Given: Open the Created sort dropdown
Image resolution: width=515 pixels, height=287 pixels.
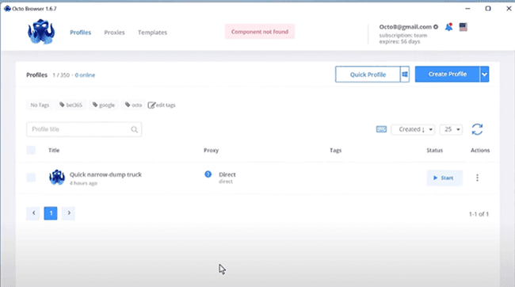Looking at the screenshot, I should point(413,129).
